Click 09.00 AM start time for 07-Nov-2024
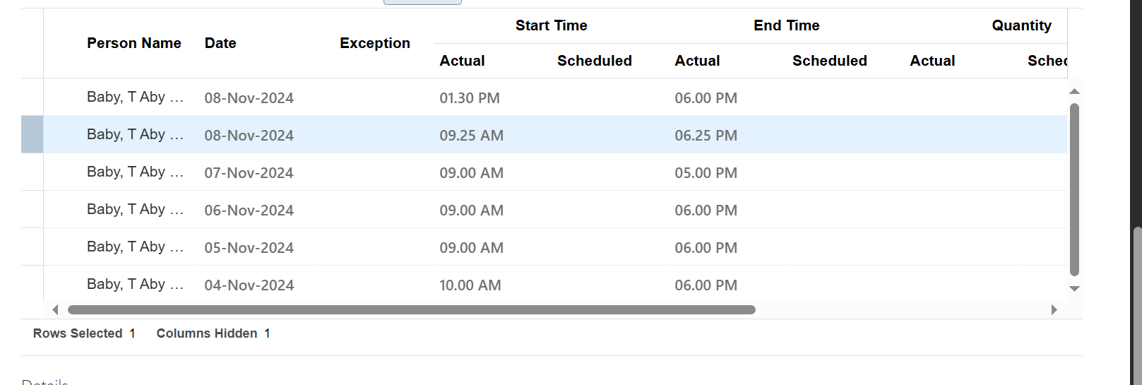The width and height of the screenshot is (1142, 385). point(472,173)
